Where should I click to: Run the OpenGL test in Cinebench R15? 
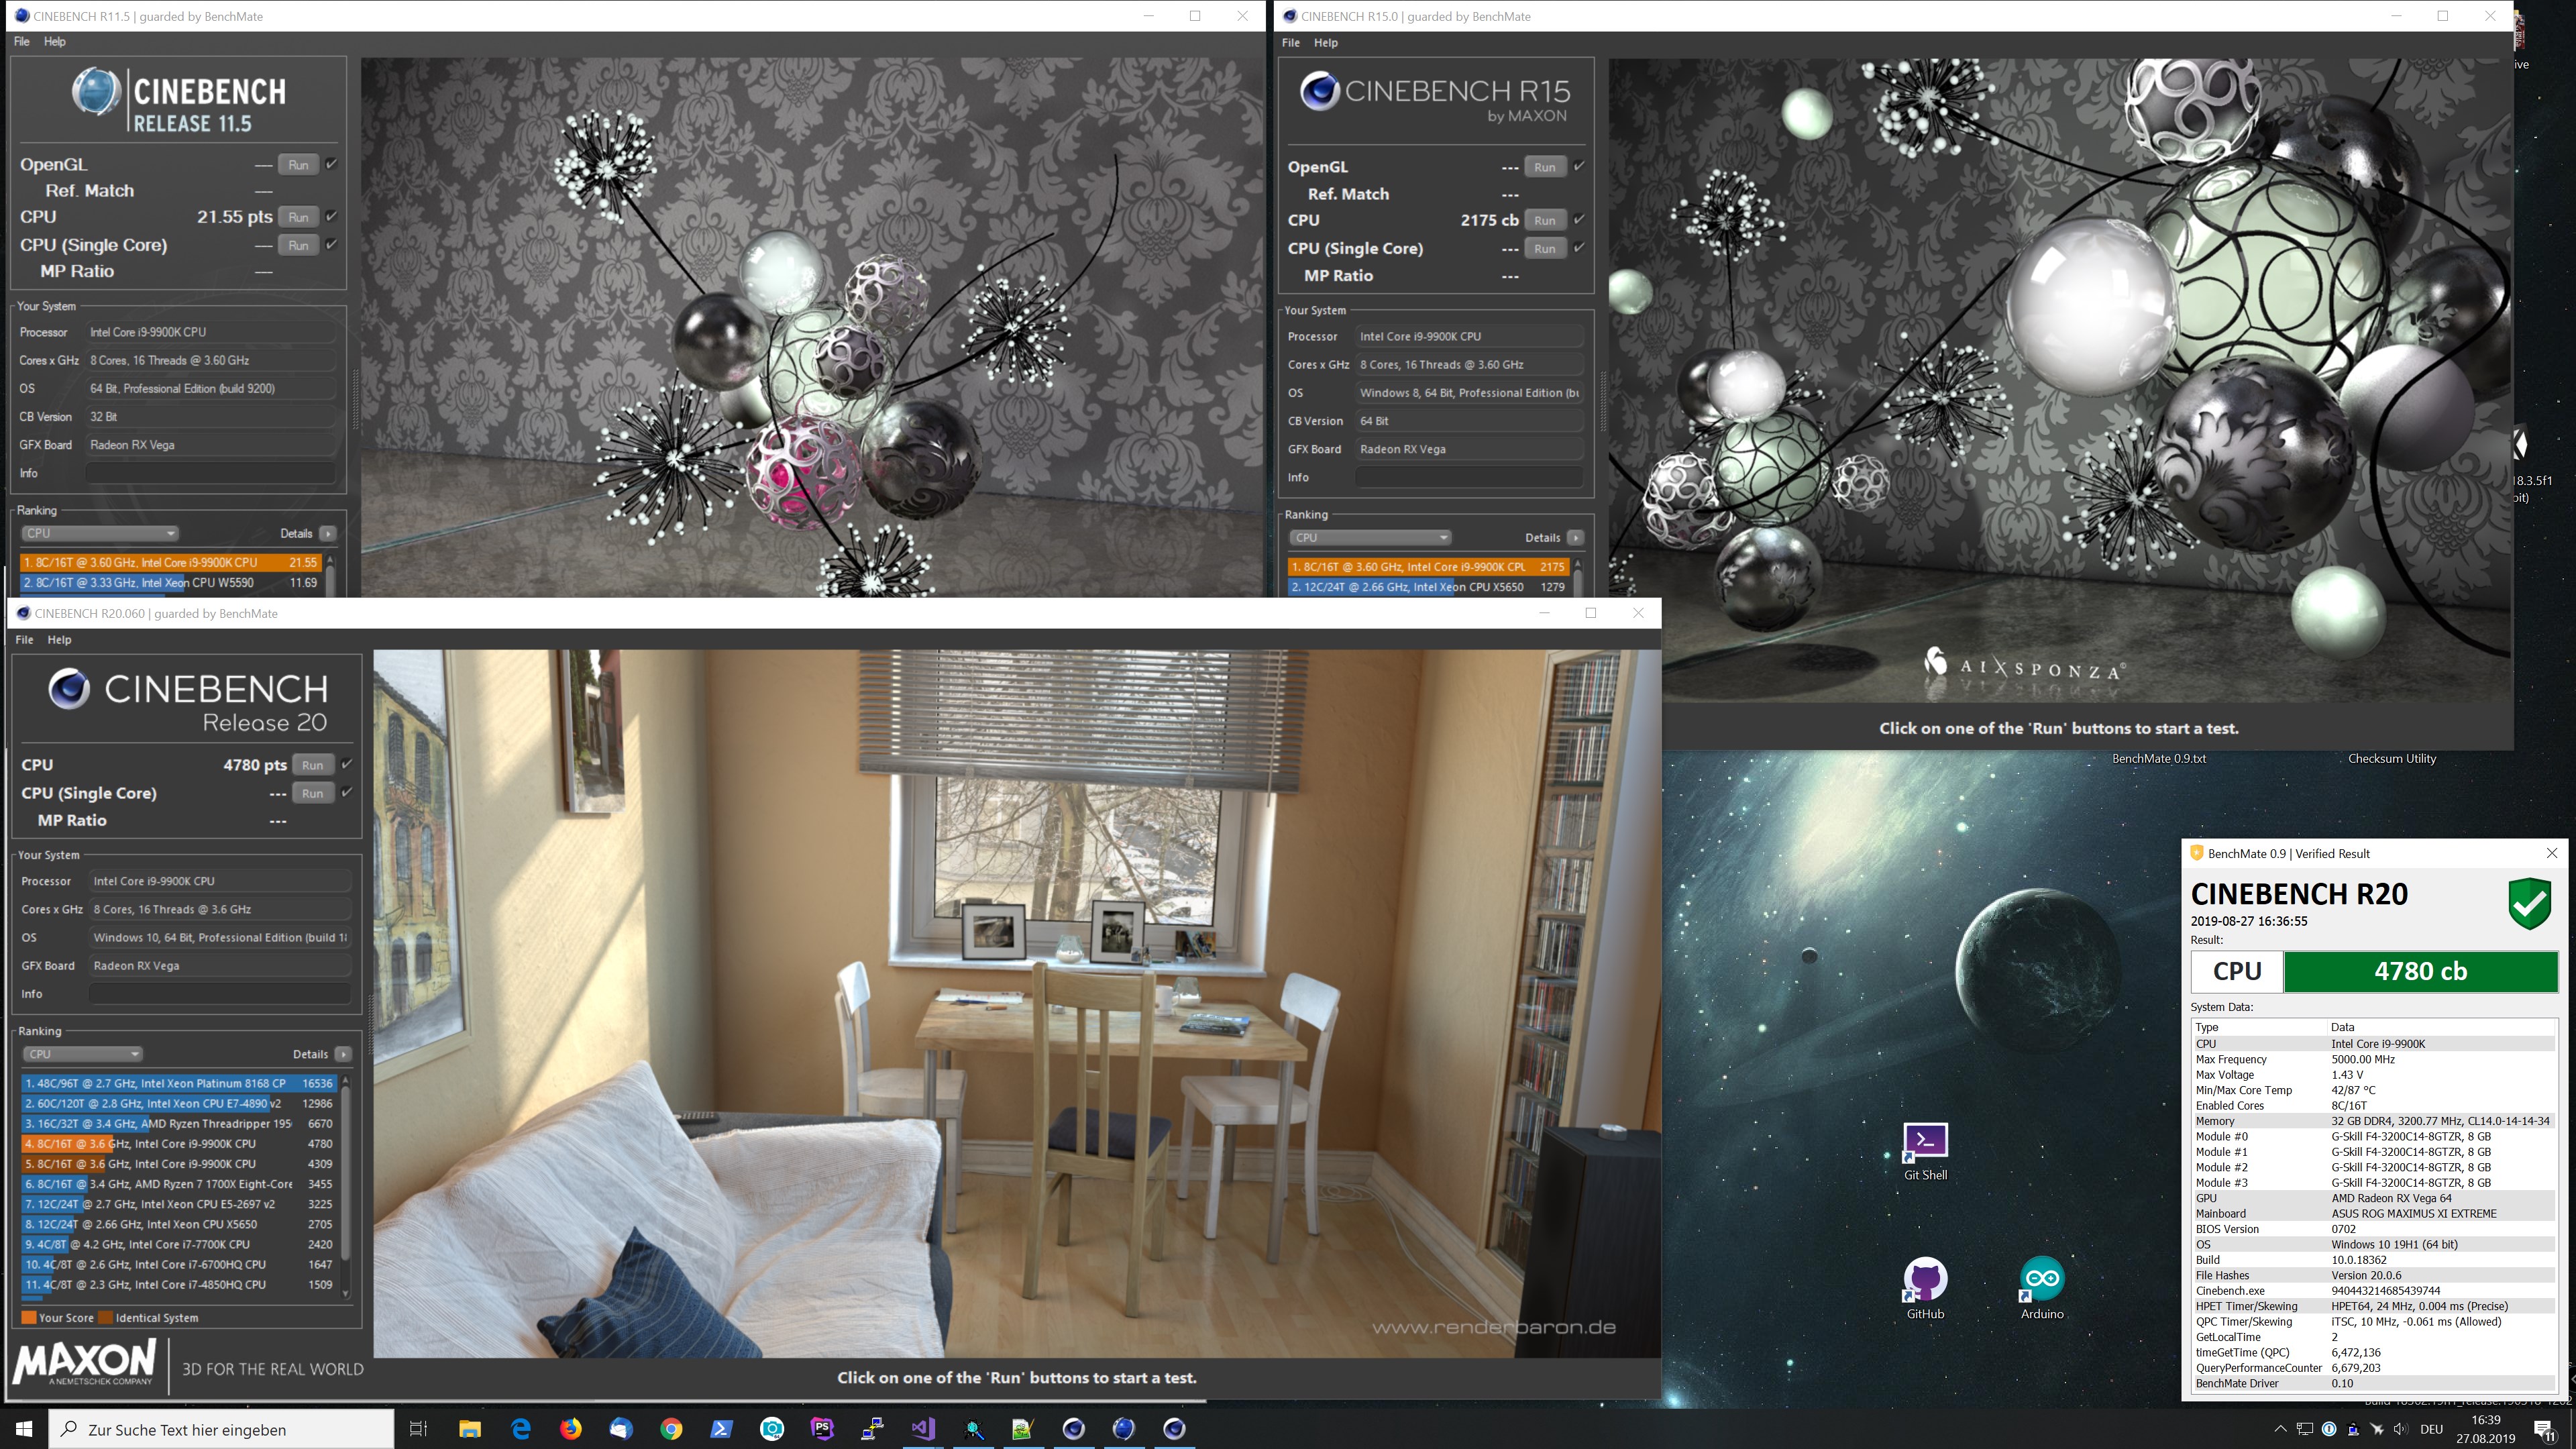pyautogui.click(x=1545, y=167)
